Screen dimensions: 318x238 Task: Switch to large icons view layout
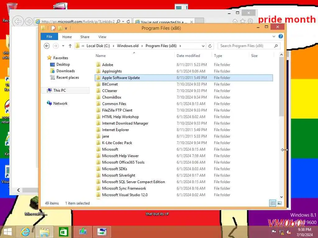tap(279, 203)
